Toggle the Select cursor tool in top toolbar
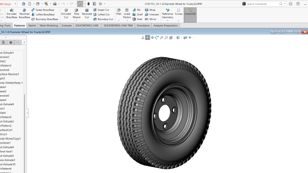The height and width of the screenshot is (173, 308). (x=80, y=4)
